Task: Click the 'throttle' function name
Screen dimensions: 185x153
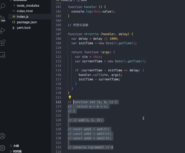Action: point(91,34)
